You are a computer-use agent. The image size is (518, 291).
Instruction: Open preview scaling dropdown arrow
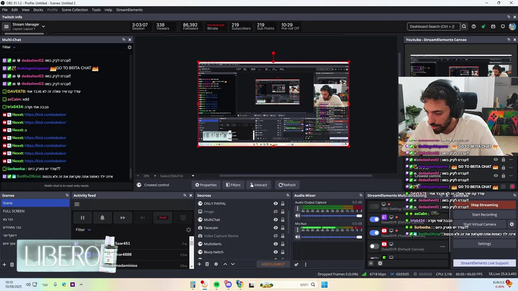click(193, 176)
